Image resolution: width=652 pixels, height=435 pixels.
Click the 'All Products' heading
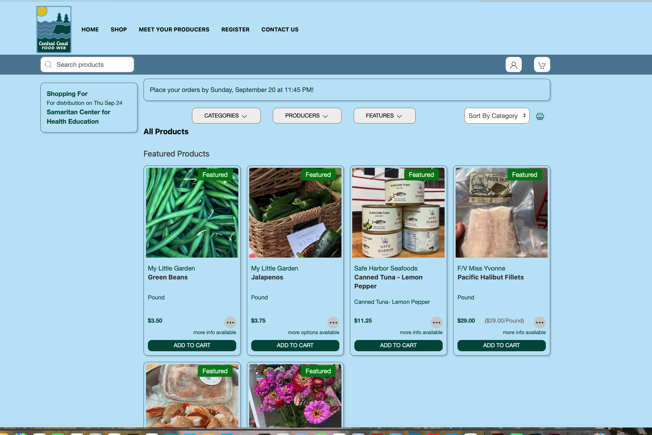point(166,132)
